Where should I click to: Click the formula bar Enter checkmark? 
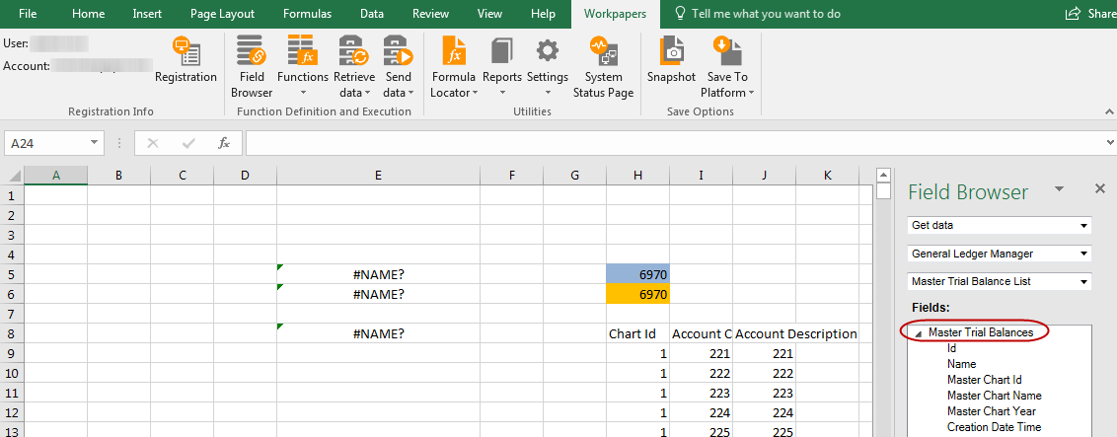[188, 143]
